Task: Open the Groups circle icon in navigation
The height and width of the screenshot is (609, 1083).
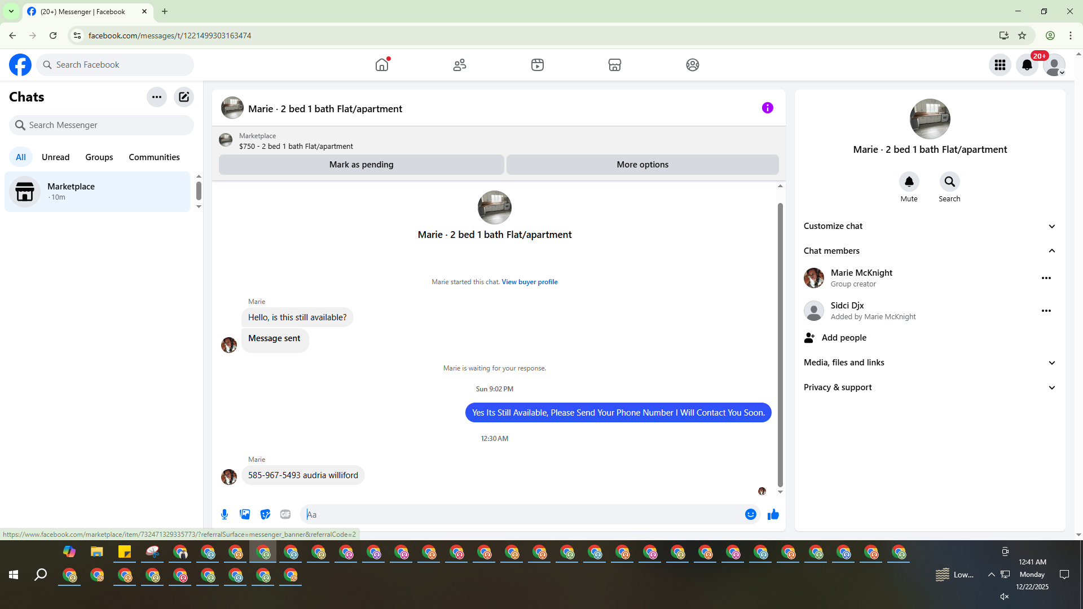Action: pyautogui.click(x=693, y=65)
